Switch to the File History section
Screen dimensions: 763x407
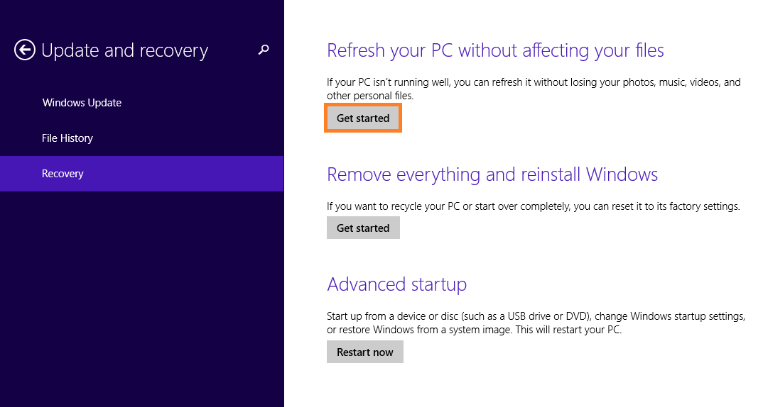[x=67, y=138]
